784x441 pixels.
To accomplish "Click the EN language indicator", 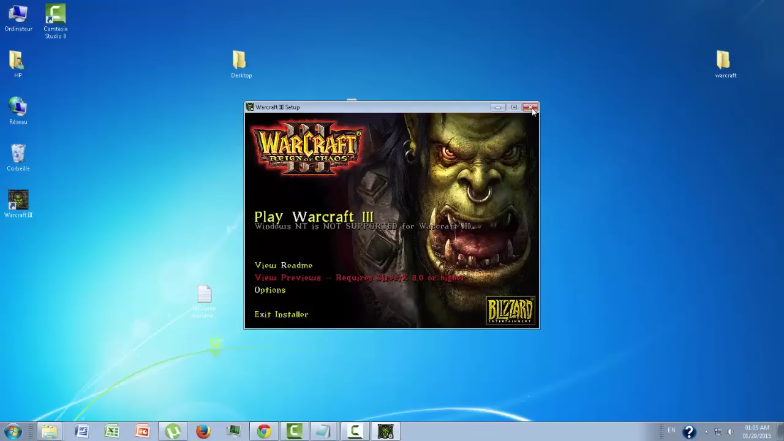I will [x=671, y=431].
